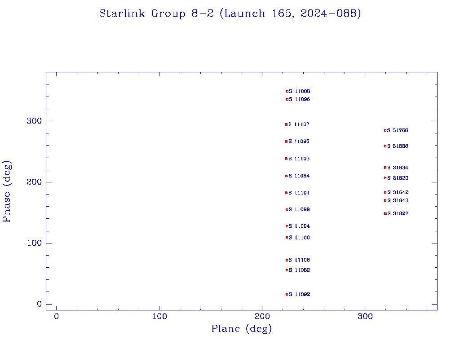Click the 100 tick label on Plane axis
Image resolution: width=460 pixels, height=345 pixels.
point(159,316)
